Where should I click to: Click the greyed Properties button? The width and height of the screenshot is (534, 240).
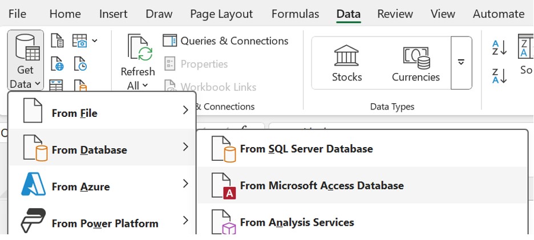[x=196, y=64]
